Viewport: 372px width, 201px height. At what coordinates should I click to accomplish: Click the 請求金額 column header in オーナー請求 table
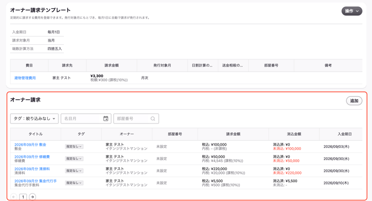(233, 134)
